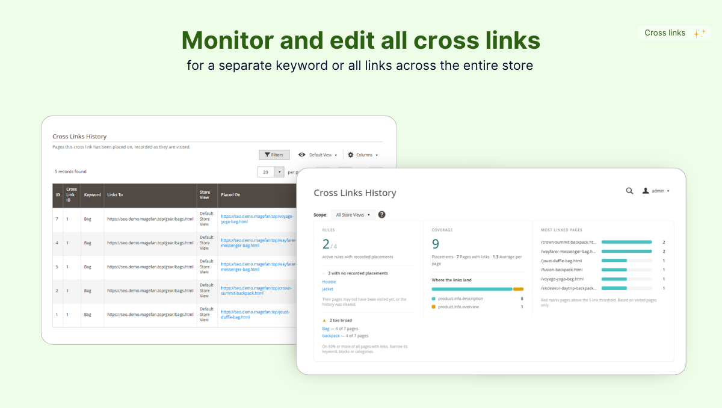
Task: Open the admin account dropdown
Action: pyautogui.click(x=656, y=191)
